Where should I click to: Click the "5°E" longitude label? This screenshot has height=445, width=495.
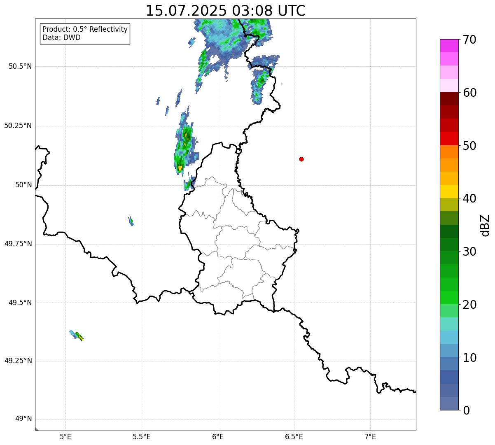65,436
